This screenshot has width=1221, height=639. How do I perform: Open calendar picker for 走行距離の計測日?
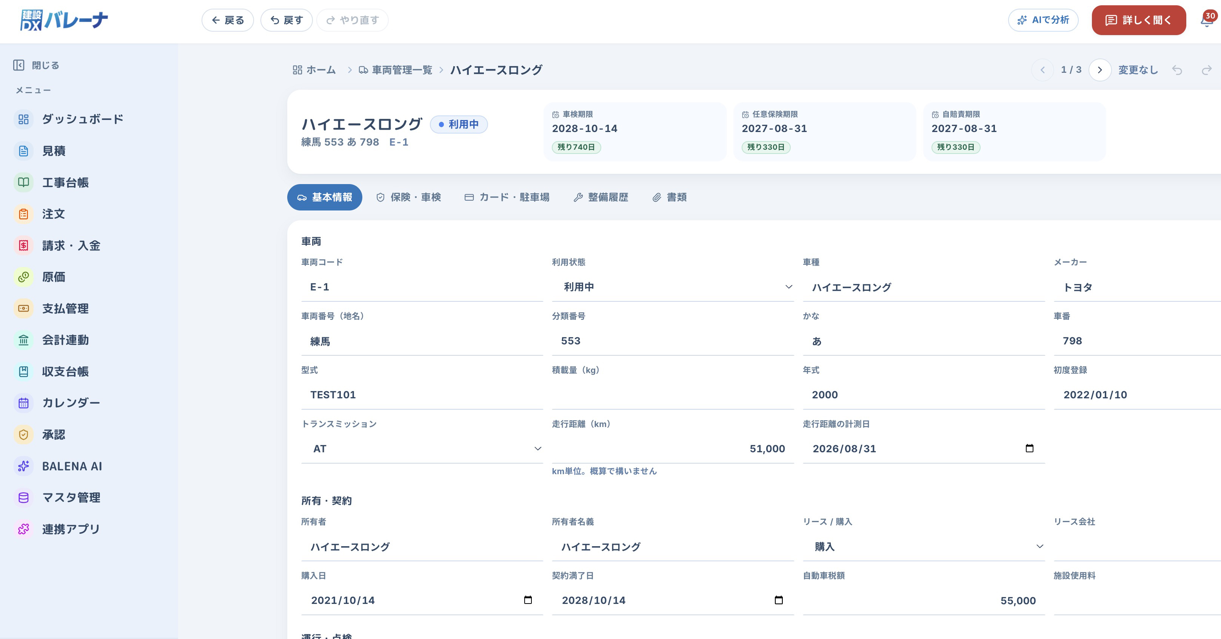click(x=1030, y=448)
